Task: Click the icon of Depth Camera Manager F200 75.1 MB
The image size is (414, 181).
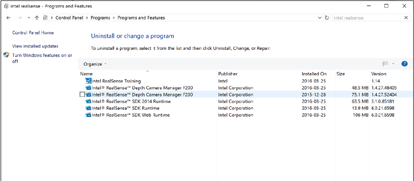Action: (88, 95)
